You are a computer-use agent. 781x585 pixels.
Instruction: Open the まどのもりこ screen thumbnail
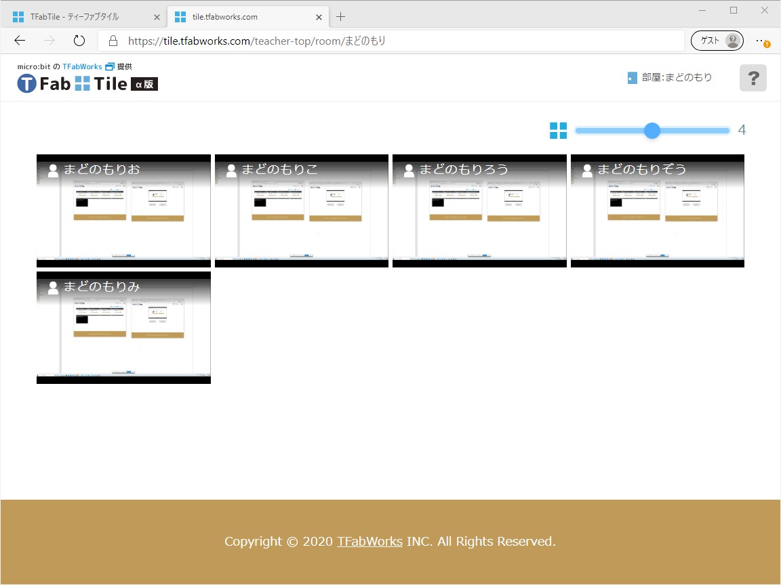point(301,211)
